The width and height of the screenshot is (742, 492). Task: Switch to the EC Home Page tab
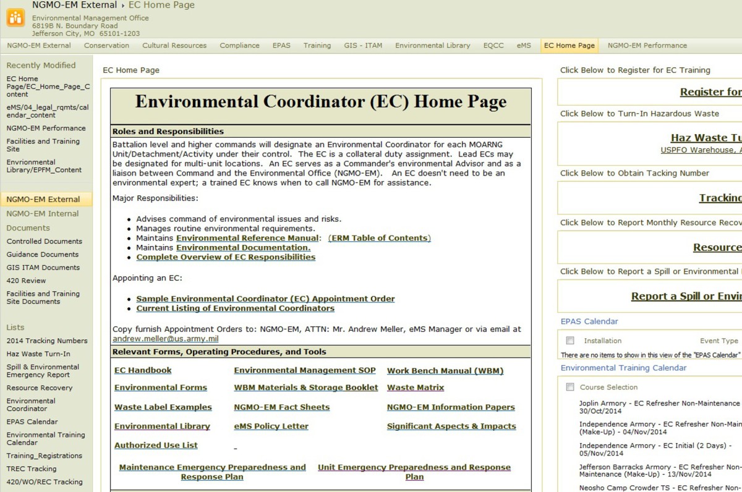click(x=568, y=45)
